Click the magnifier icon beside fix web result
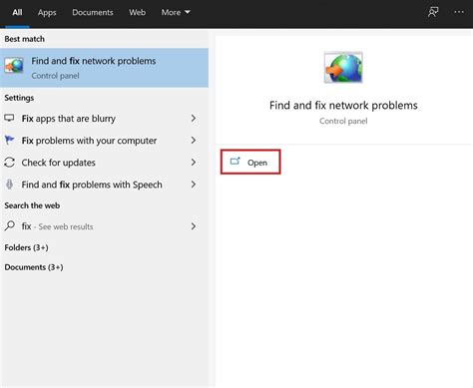This screenshot has height=388, width=473. click(x=10, y=226)
